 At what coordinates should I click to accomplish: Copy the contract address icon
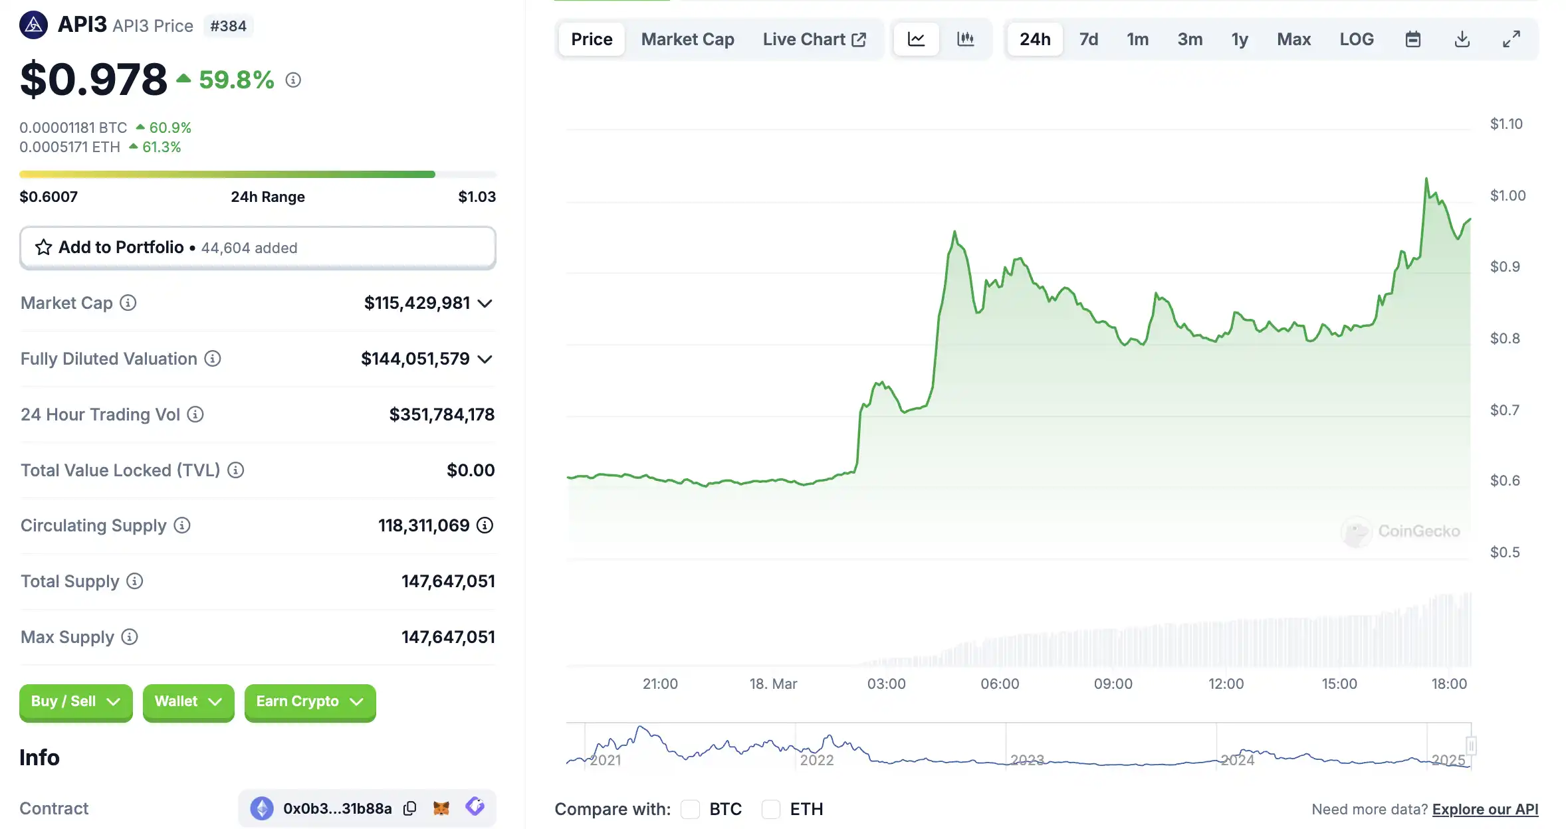(410, 808)
